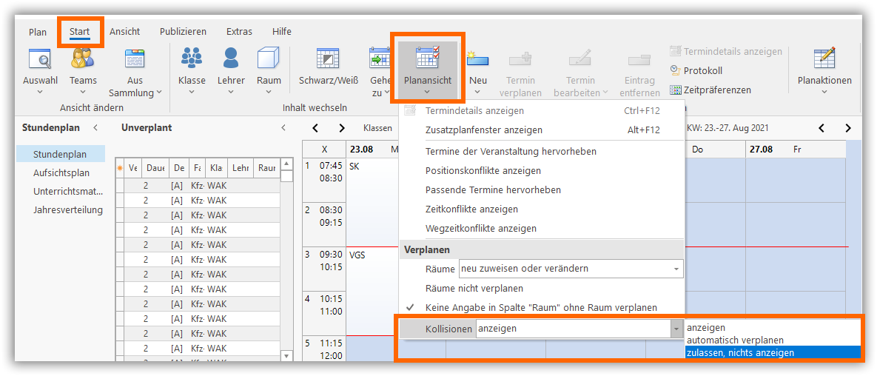The height and width of the screenshot is (376, 877).
Task: Expand the Planaktionen dropdown arrow
Action: (x=824, y=93)
